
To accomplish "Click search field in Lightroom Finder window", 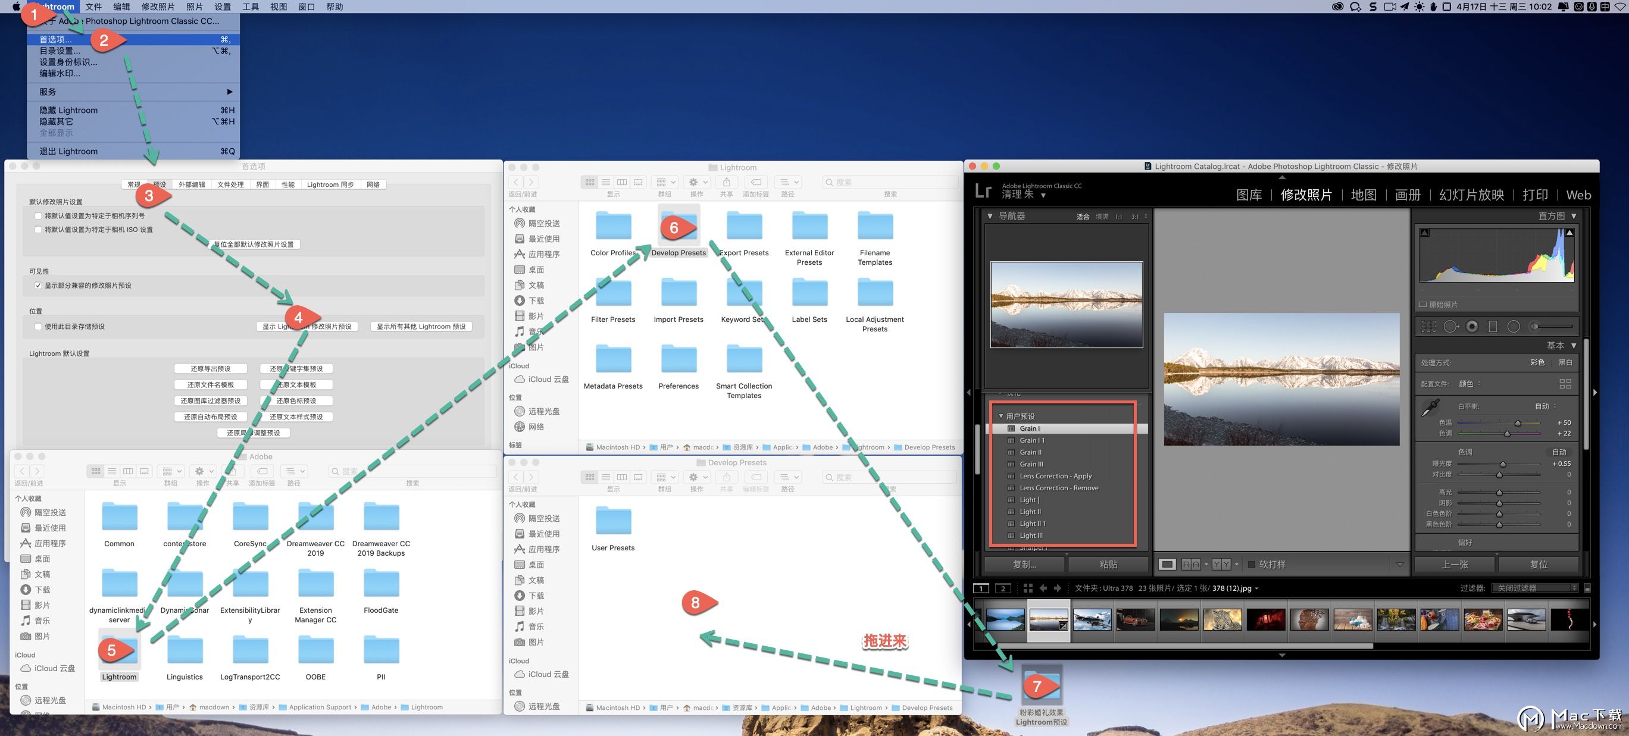I will pos(890,182).
